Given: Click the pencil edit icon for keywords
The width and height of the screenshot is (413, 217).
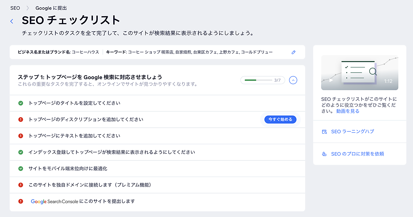Looking at the screenshot, I should pyautogui.click(x=294, y=52).
